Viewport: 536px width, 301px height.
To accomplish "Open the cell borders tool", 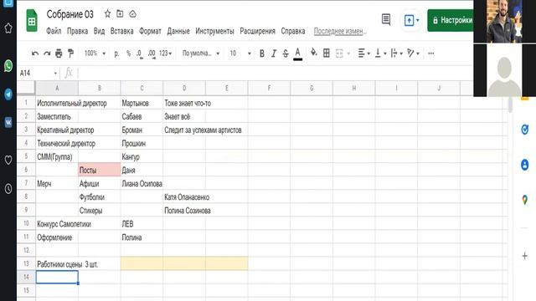I will coord(327,53).
